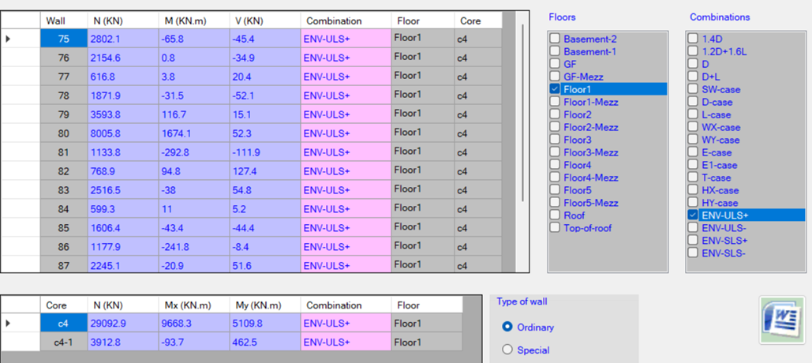Click the N value 8005.8 cell
The height and width of the screenshot is (363, 812).
coord(123,133)
